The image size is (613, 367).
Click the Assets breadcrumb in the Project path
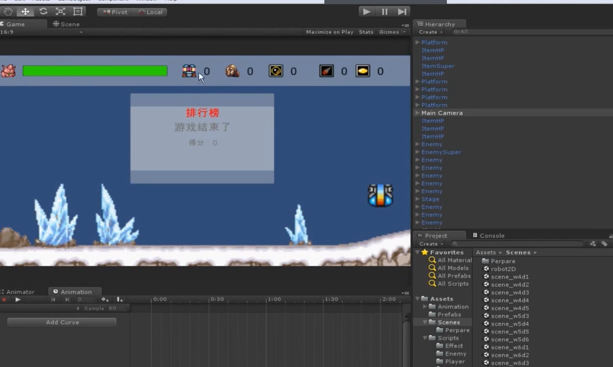pyautogui.click(x=486, y=252)
